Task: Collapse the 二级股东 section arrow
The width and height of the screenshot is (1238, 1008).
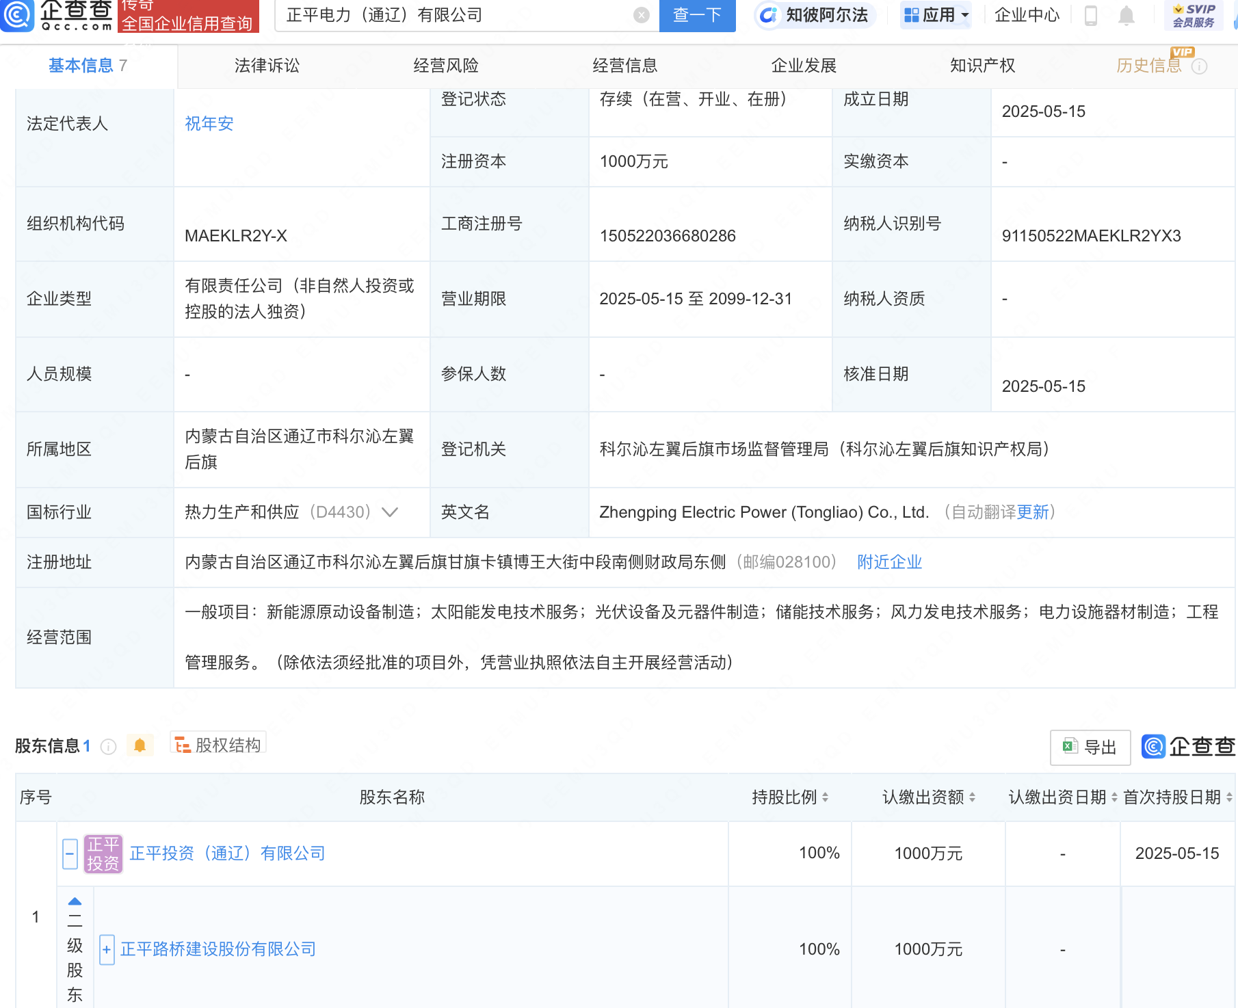Action: click(x=75, y=901)
